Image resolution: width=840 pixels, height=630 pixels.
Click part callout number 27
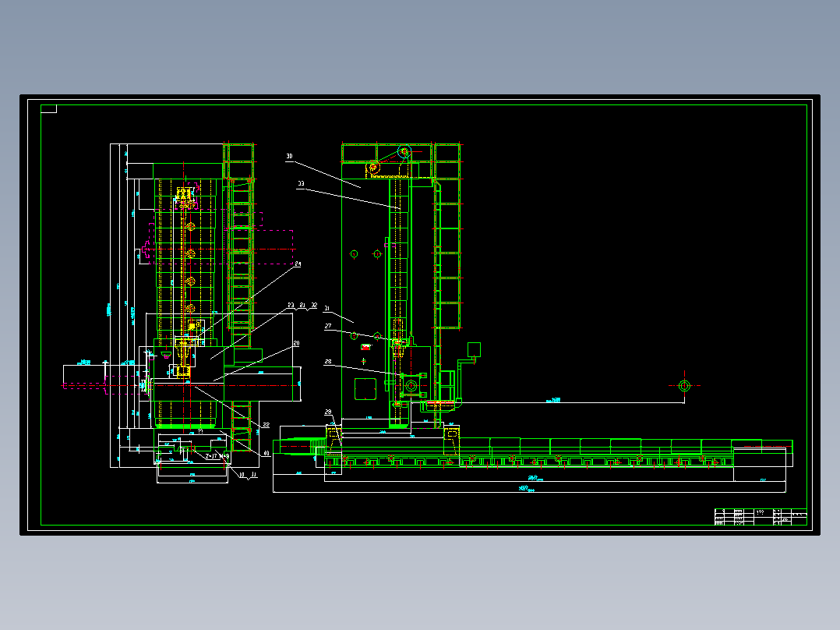328,326
